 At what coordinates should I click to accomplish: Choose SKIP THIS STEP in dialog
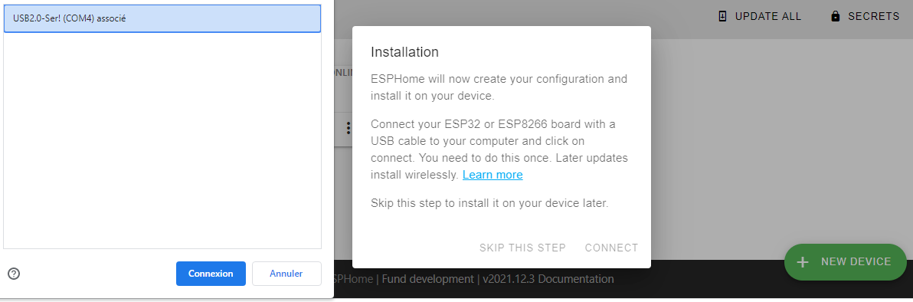pos(522,248)
